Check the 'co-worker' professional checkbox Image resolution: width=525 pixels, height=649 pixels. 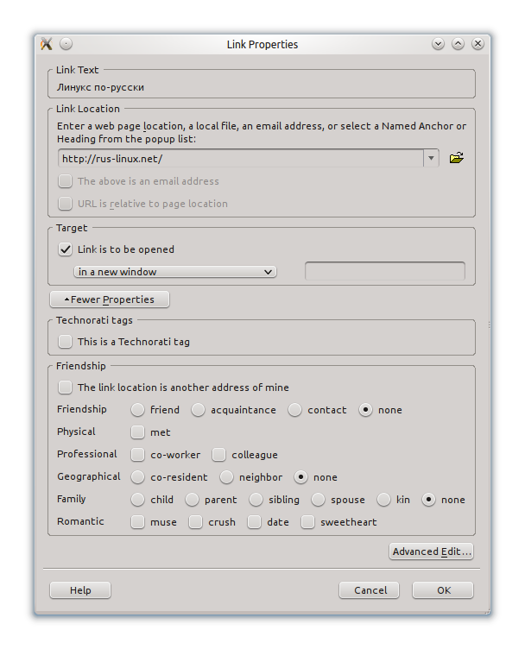pos(138,455)
